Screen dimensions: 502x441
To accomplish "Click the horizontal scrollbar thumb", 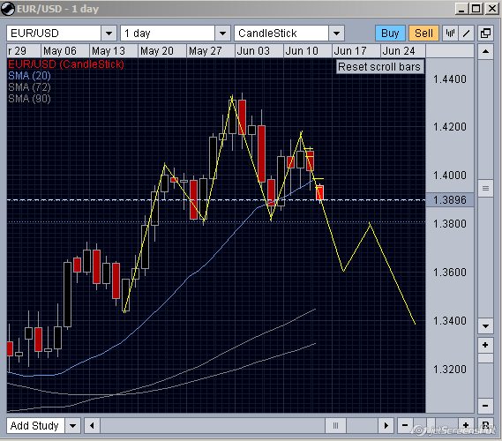I will click(x=335, y=426).
